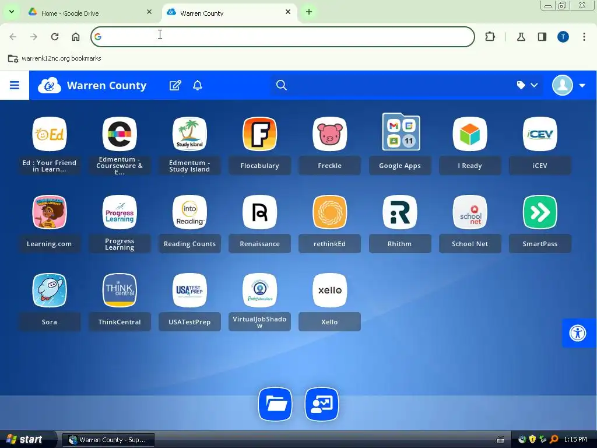Launch the rethinkEd orange icon
597x448 pixels.
[330, 212]
